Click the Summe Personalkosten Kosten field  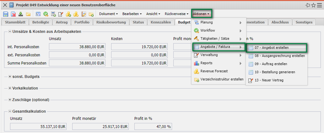(x=139, y=63)
